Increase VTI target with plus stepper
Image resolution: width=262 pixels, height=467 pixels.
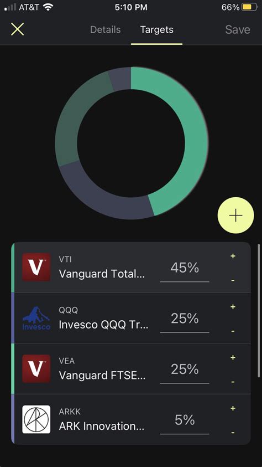pyautogui.click(x=233, y=256)
